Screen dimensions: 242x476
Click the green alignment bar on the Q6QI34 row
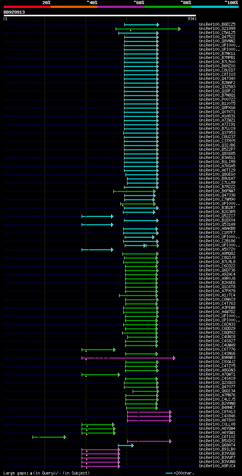(x=146, y=391)
